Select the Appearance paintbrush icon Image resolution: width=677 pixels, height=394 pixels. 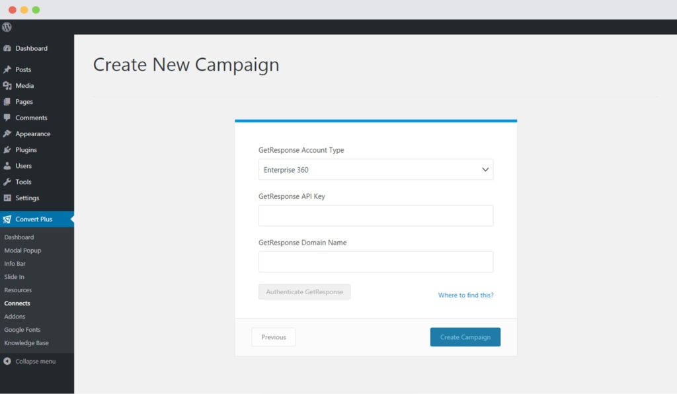coord(9,134)
